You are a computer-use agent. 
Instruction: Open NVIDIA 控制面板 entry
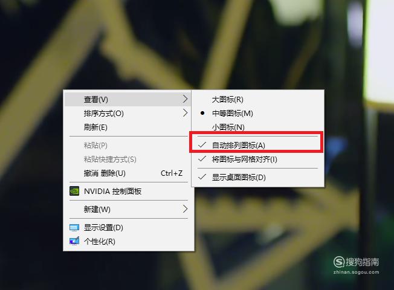[x=128, y=192]
